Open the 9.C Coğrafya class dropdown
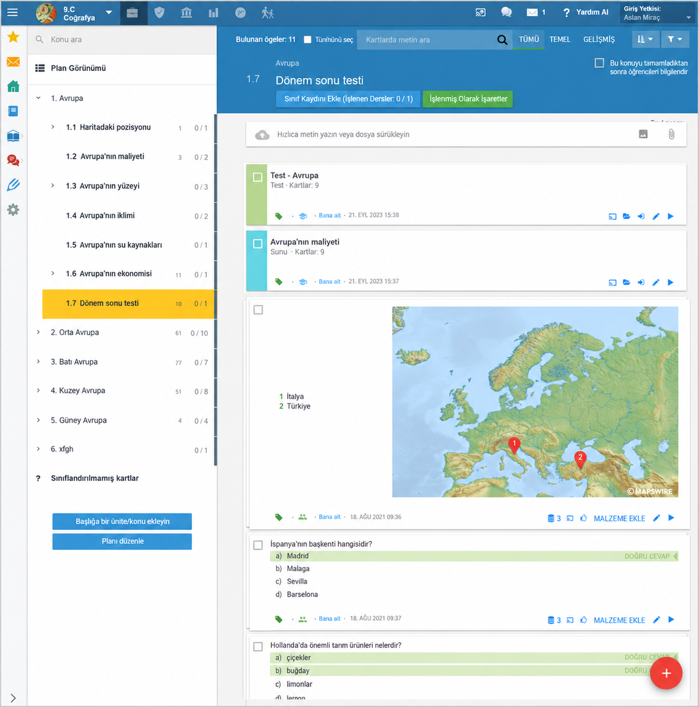 tap(109, 12)
